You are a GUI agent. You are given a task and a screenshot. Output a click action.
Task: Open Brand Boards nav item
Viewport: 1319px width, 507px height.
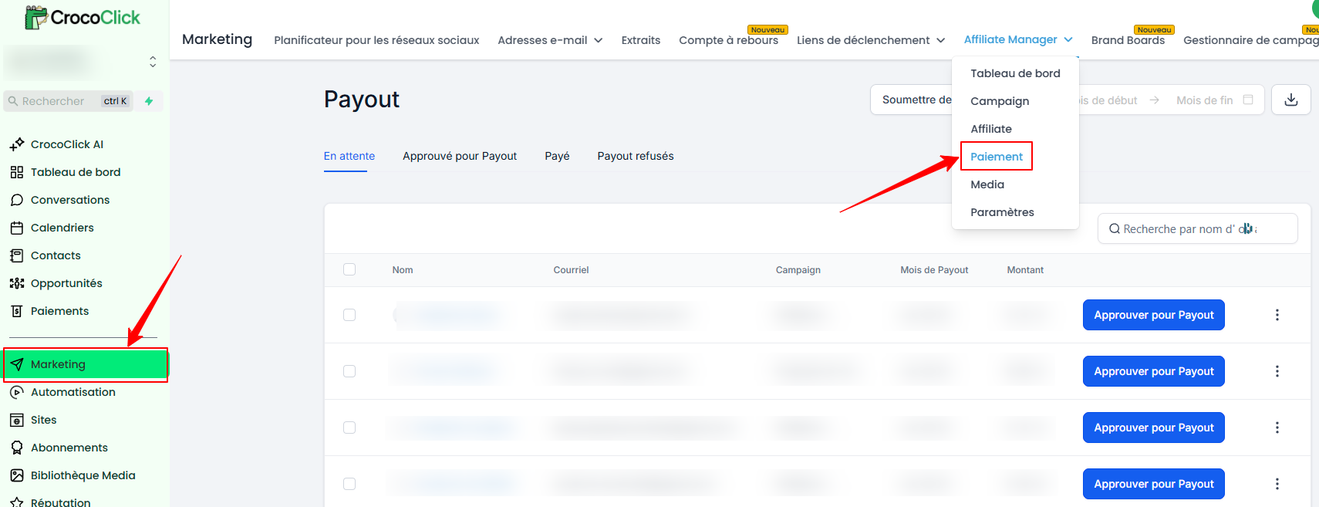point(1128,40)
